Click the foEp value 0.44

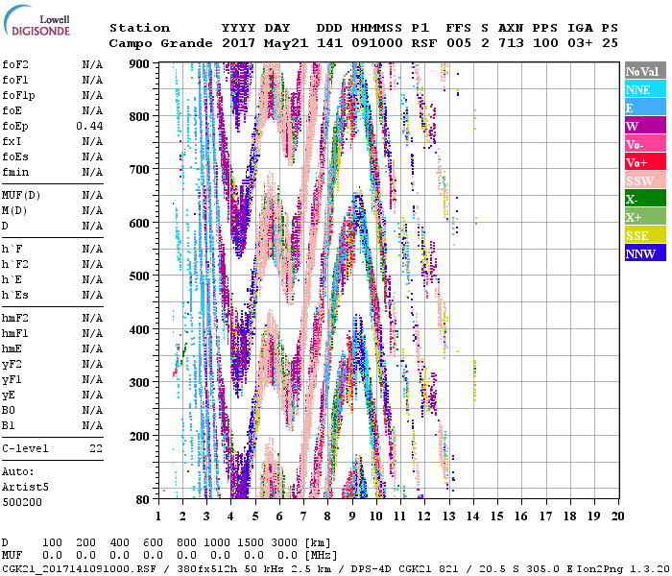click(89, 126)
